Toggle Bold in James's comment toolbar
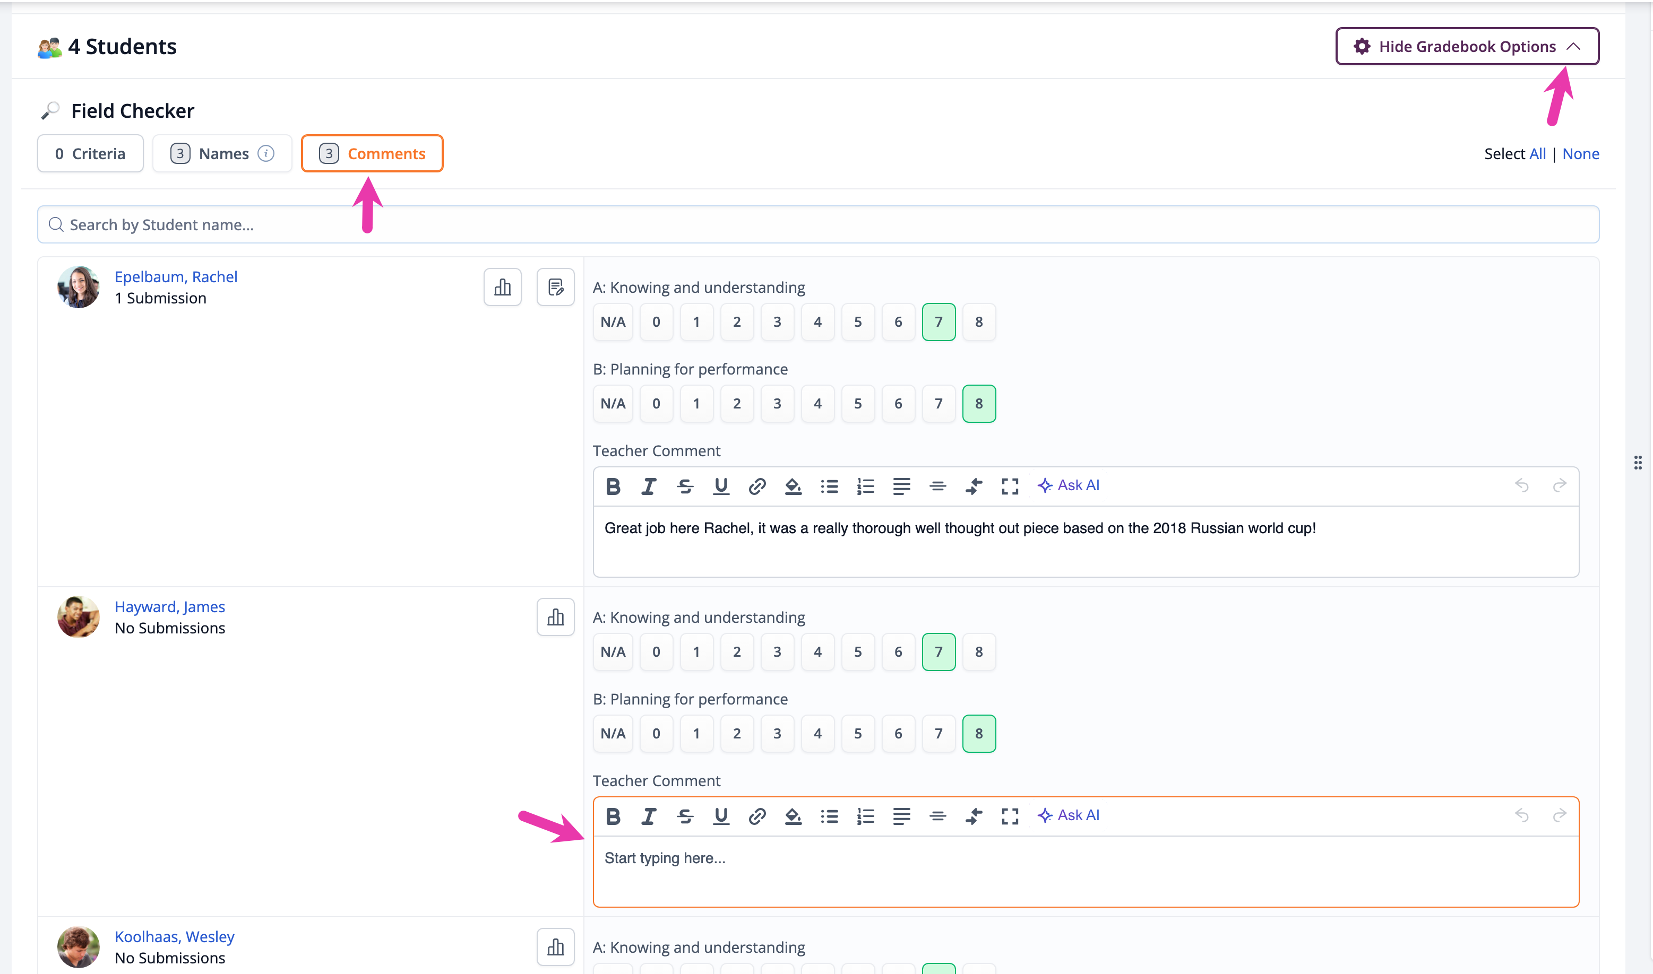1653x974 pixels. pos(613,816)
